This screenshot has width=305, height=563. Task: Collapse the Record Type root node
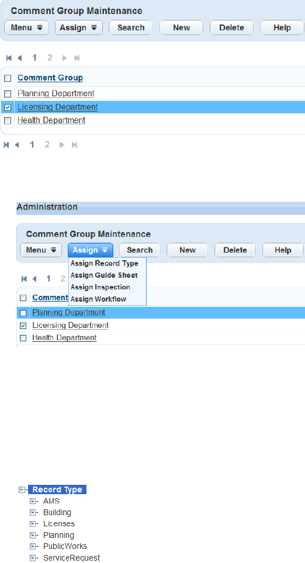(22, 489)
